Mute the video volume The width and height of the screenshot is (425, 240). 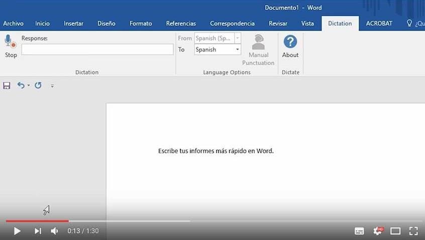pos(54,231)
